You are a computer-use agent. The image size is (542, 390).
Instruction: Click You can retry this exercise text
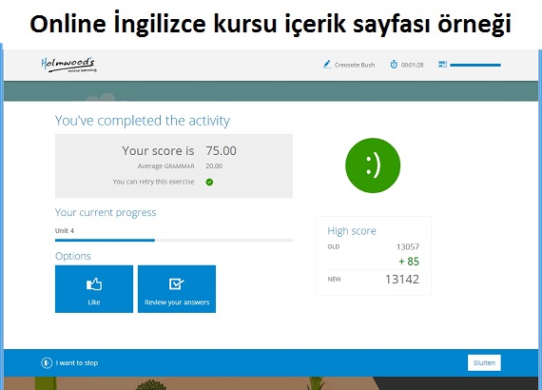153,182
